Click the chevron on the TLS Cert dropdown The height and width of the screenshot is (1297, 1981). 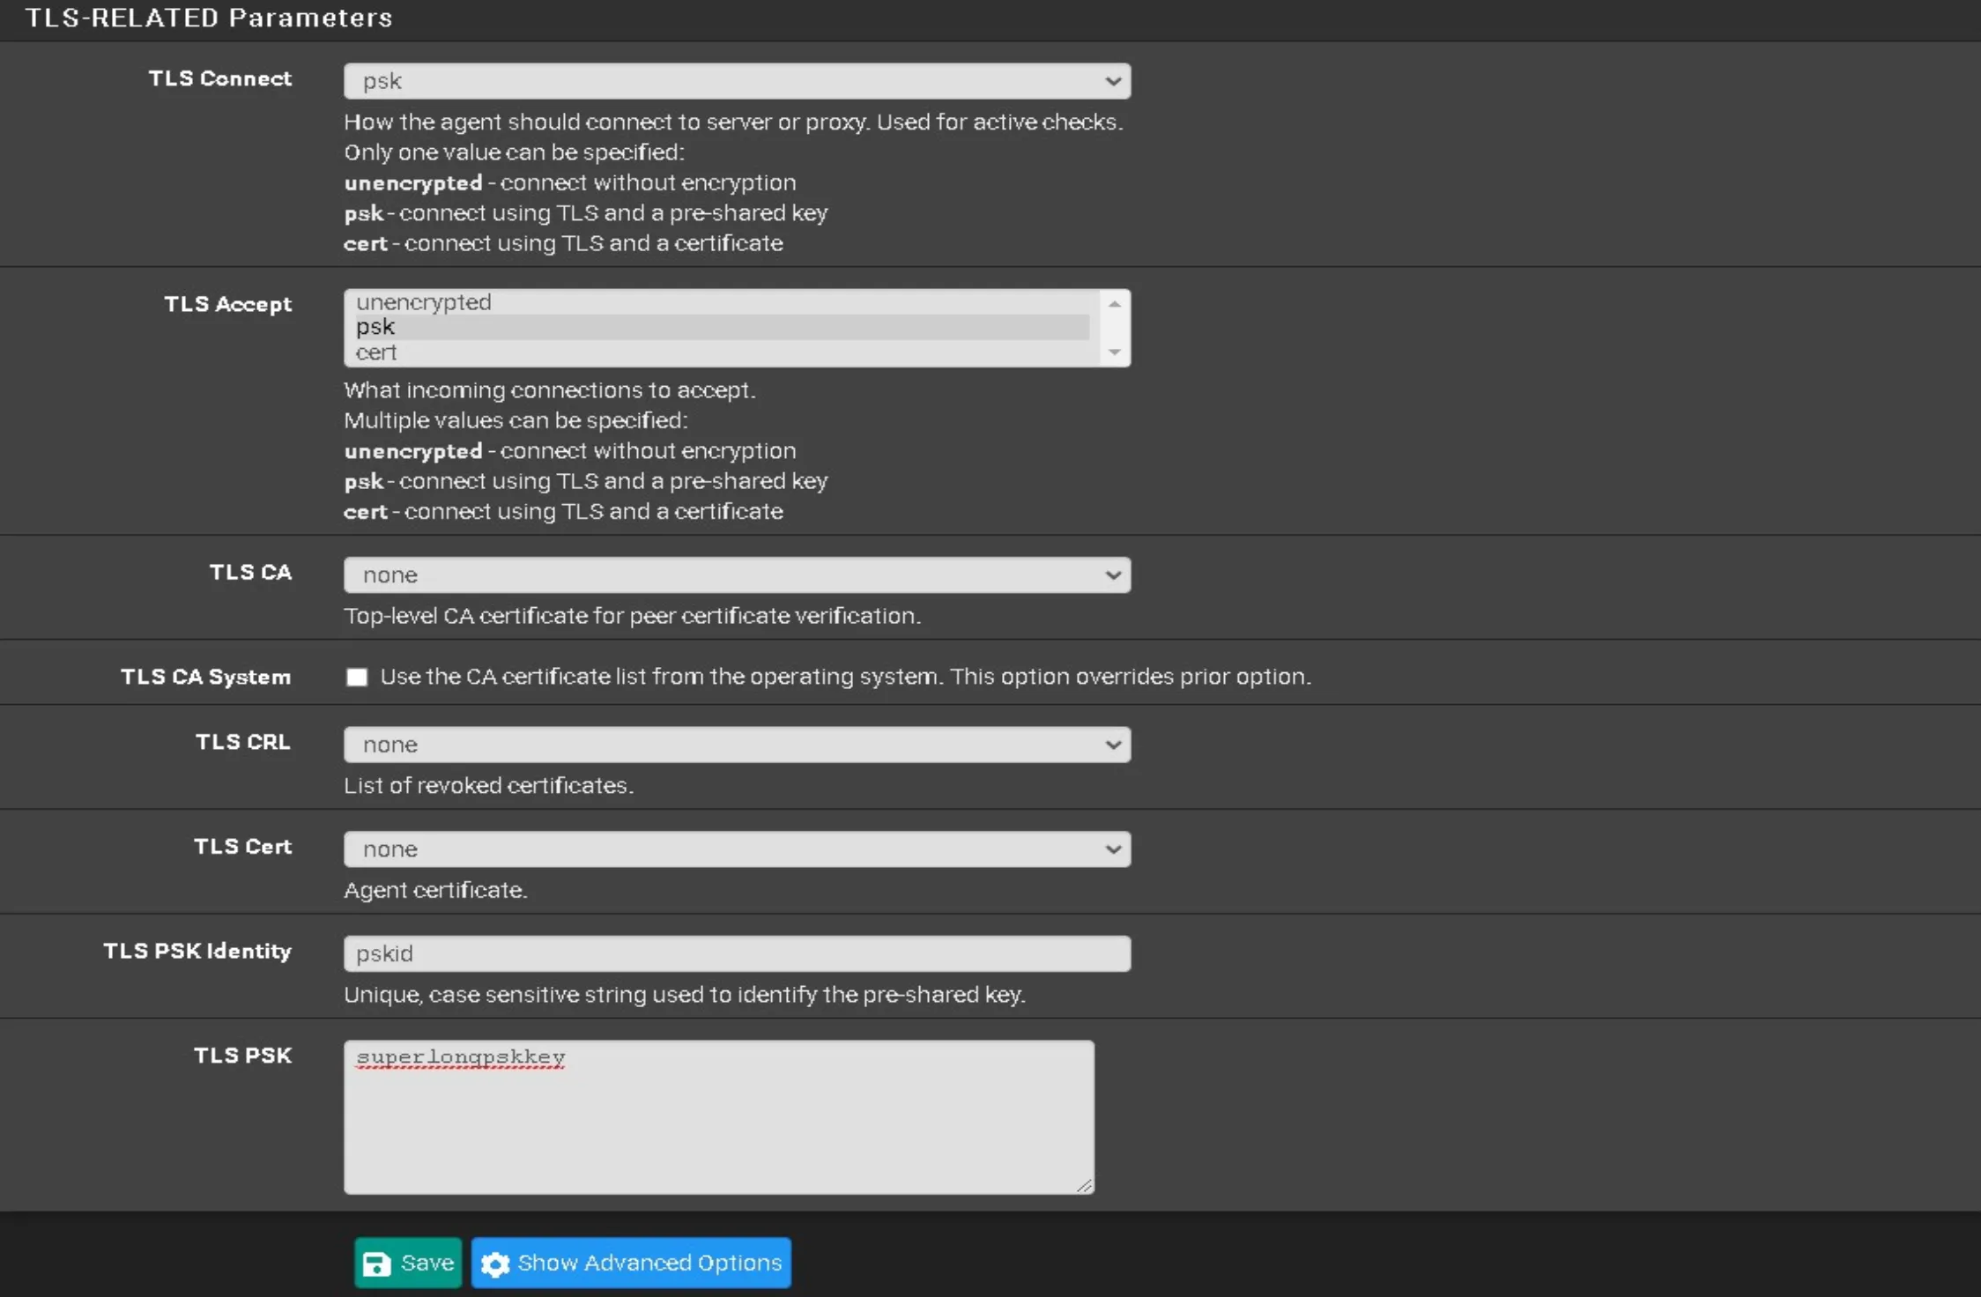click(1112, 849)
